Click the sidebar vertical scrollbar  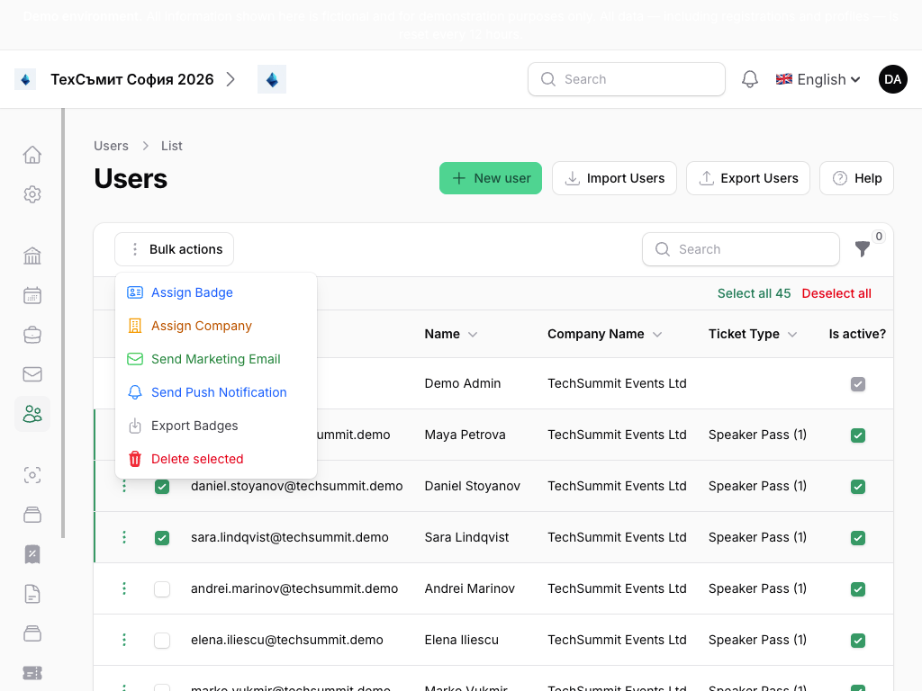(x=63, y=323)
